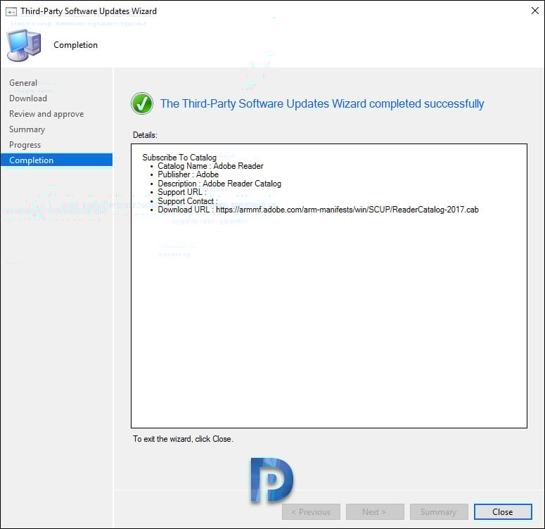
Task: Click the 'Support URL :' line
Action: click(181, 192)
